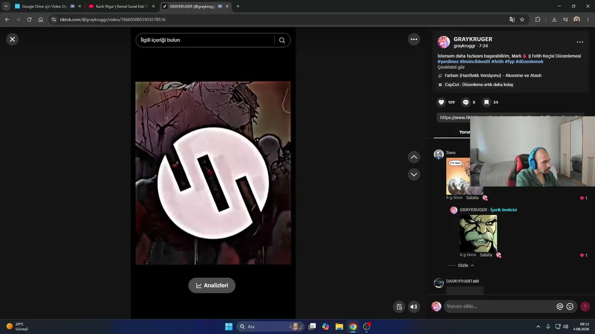Open the media controls icon in toolbar
The width and height of the screenshot is (595, 334).
pyautogui.click(x=565, y=19)
